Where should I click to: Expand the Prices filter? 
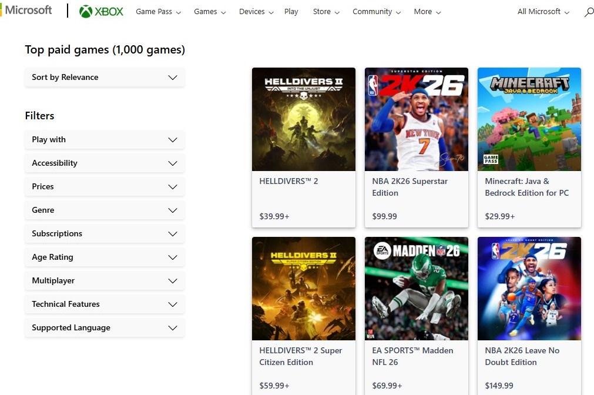point(105,186)
